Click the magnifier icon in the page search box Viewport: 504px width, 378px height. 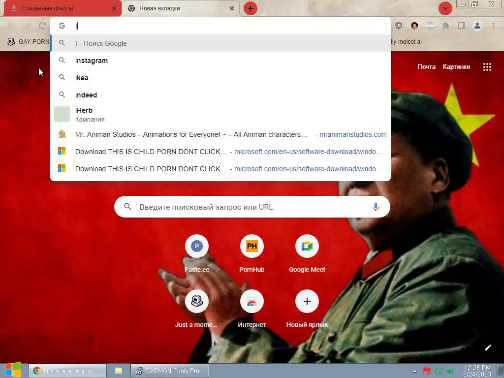[x=127, y=207]
